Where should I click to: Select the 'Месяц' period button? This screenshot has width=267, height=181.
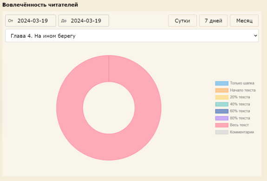244,20
